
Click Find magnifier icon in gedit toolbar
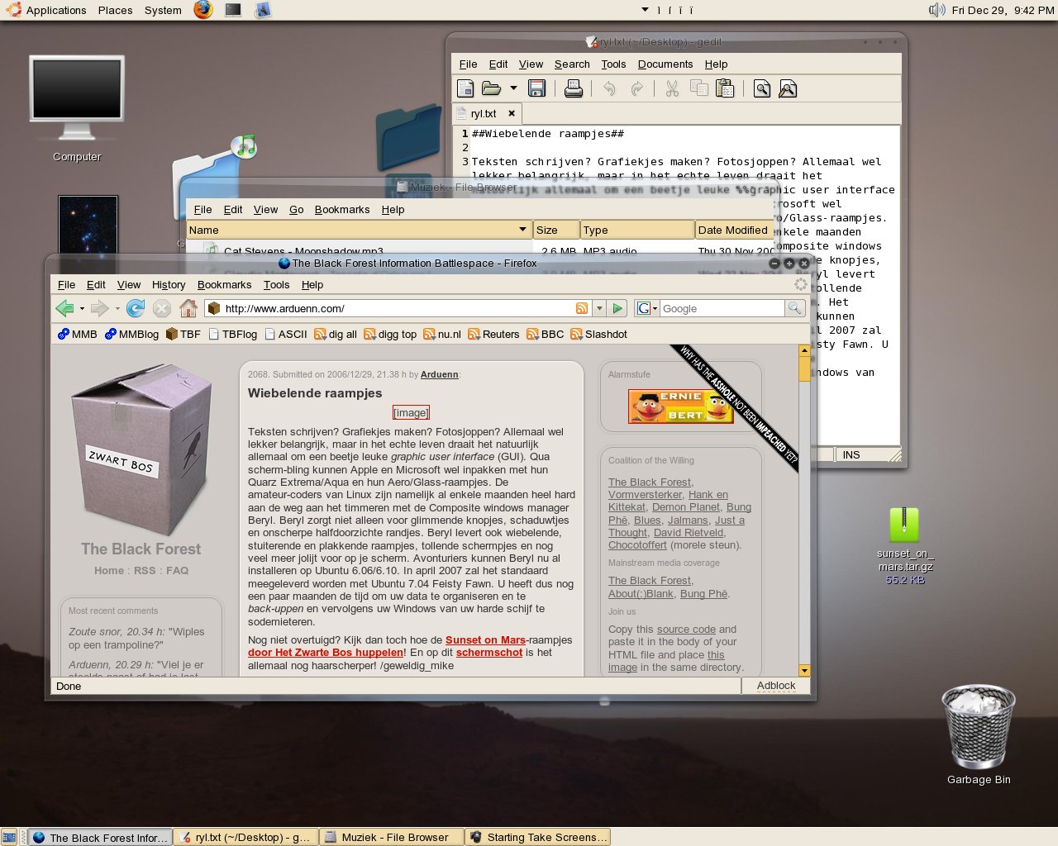[x=761, y=88]
